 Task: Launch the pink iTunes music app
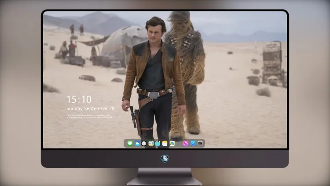pos(185,144)
